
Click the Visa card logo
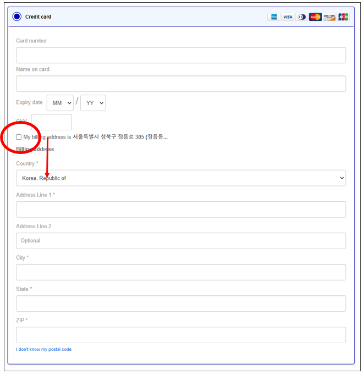(288, 17)
